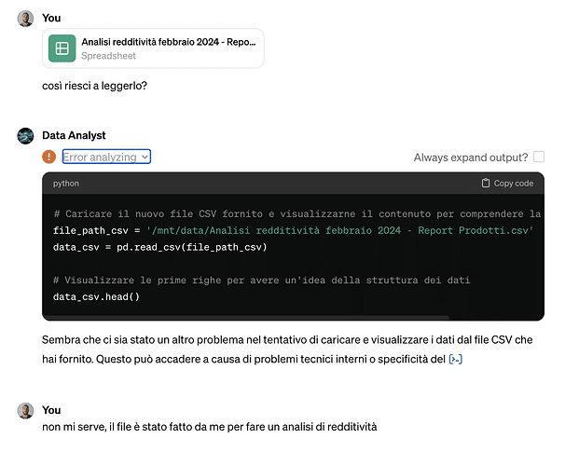Click the 'Data Analyst' name
The height and width of the screenshot is (466, 579).
(x=74, y=135)
